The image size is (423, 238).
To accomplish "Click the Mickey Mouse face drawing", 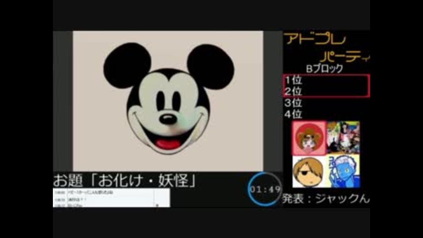I will pos(169,98).
